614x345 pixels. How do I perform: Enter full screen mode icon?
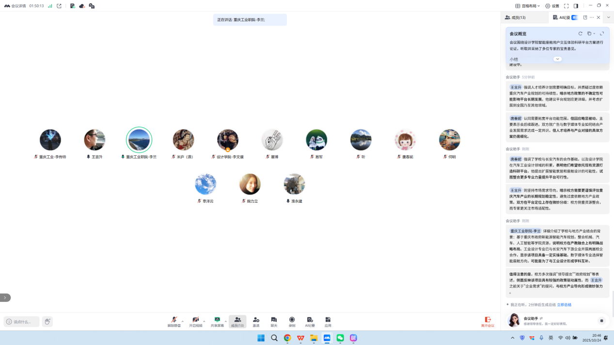(x=566, y=6)
